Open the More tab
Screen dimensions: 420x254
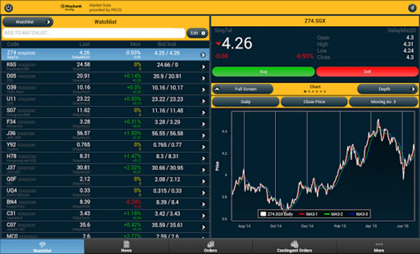[x=379, y=246]
